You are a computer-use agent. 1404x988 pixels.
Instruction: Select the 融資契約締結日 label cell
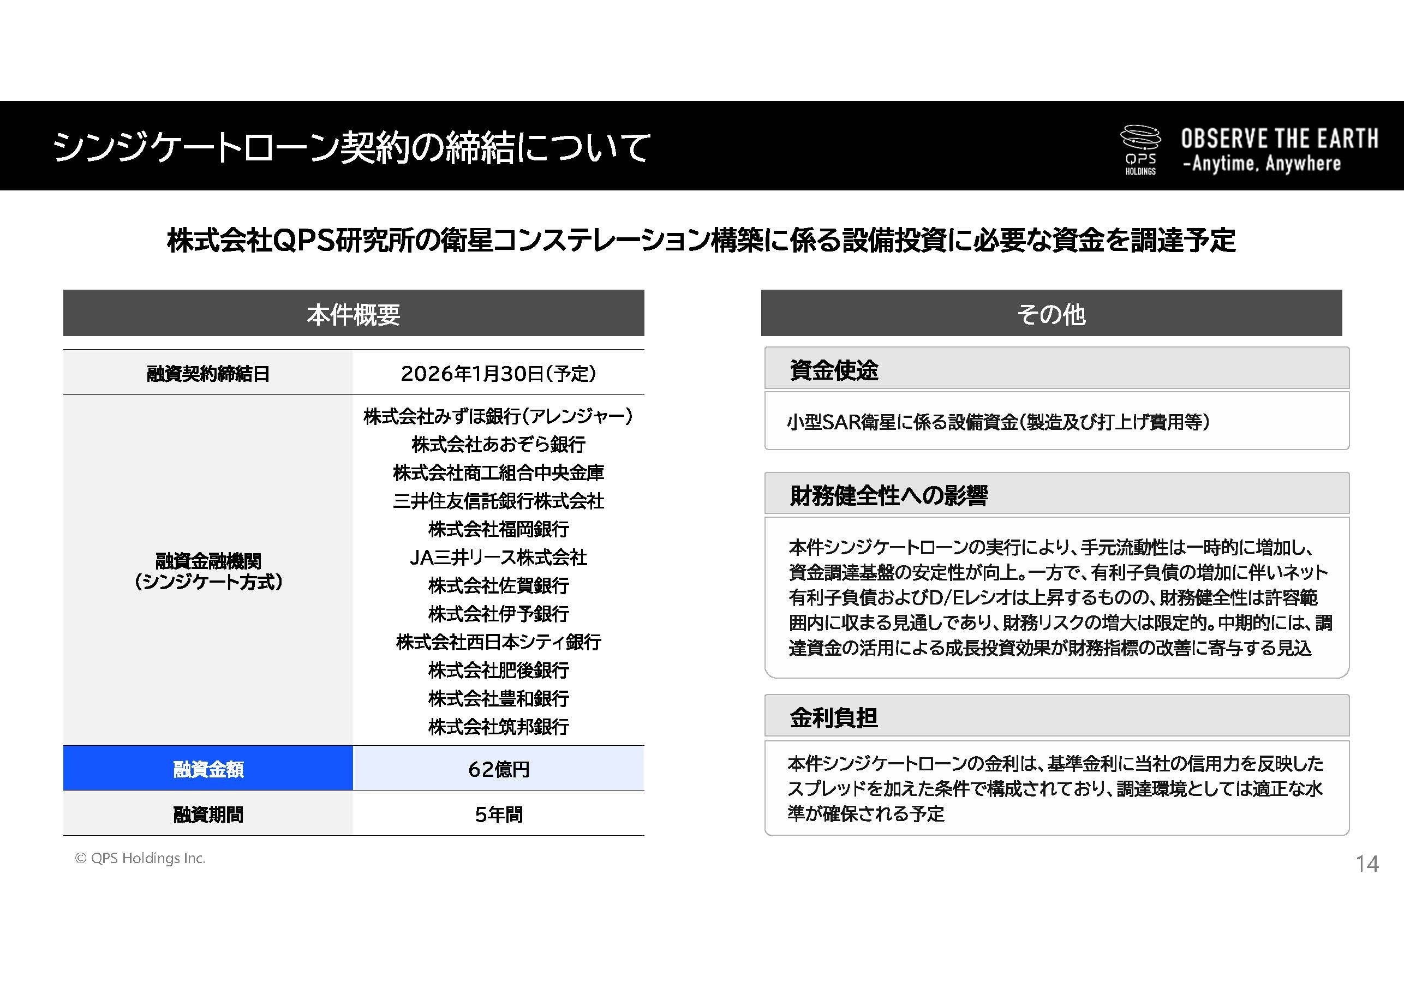point(208,372)
